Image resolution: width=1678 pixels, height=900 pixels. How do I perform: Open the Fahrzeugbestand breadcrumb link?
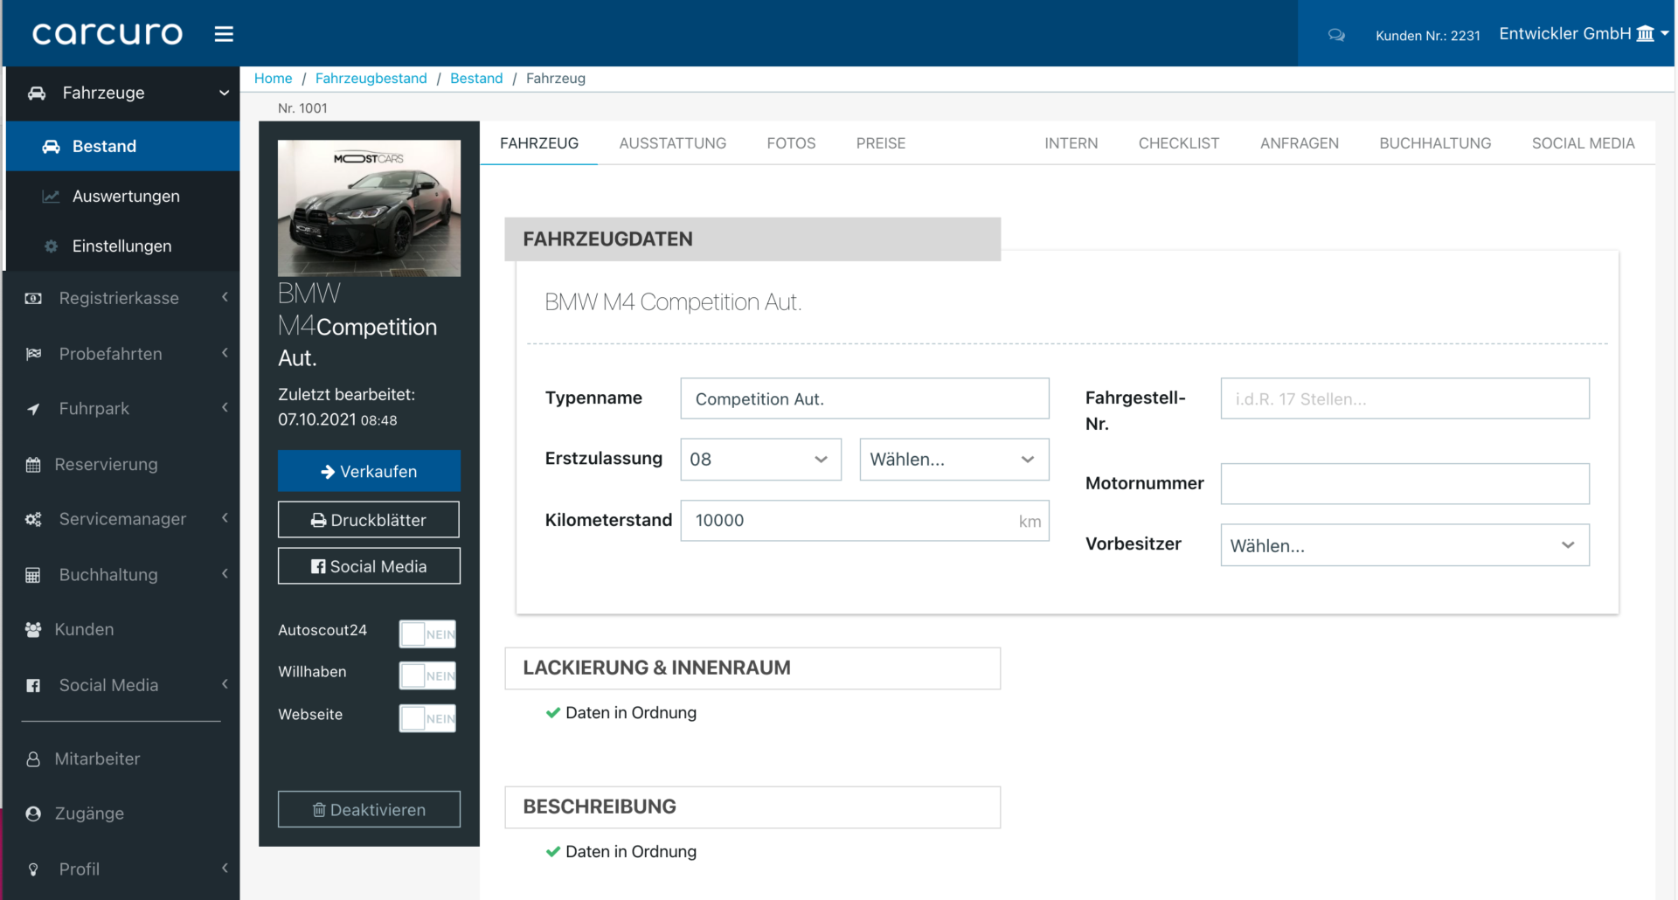click(371, 79)
